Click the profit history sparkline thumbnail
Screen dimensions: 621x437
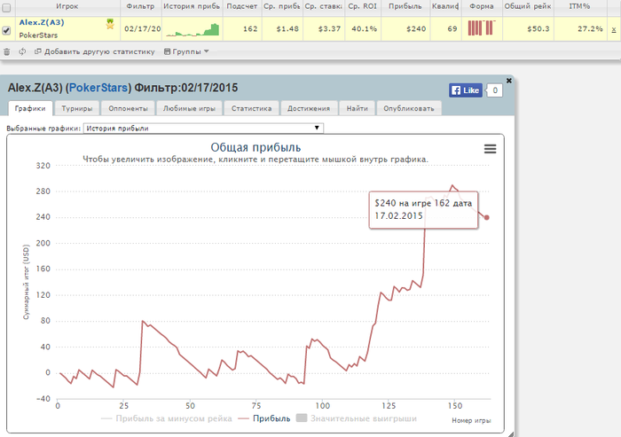point(193,29)
